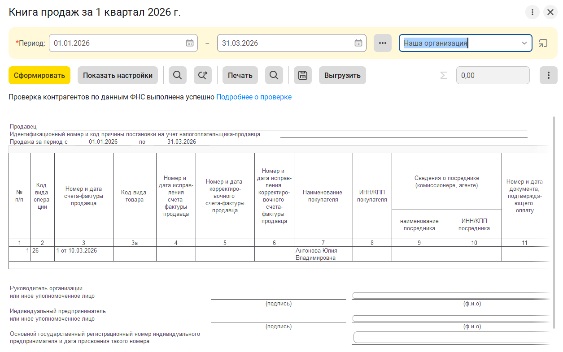Open the toolbar more actions menu
563x352 pixels.
pos(548,75)
